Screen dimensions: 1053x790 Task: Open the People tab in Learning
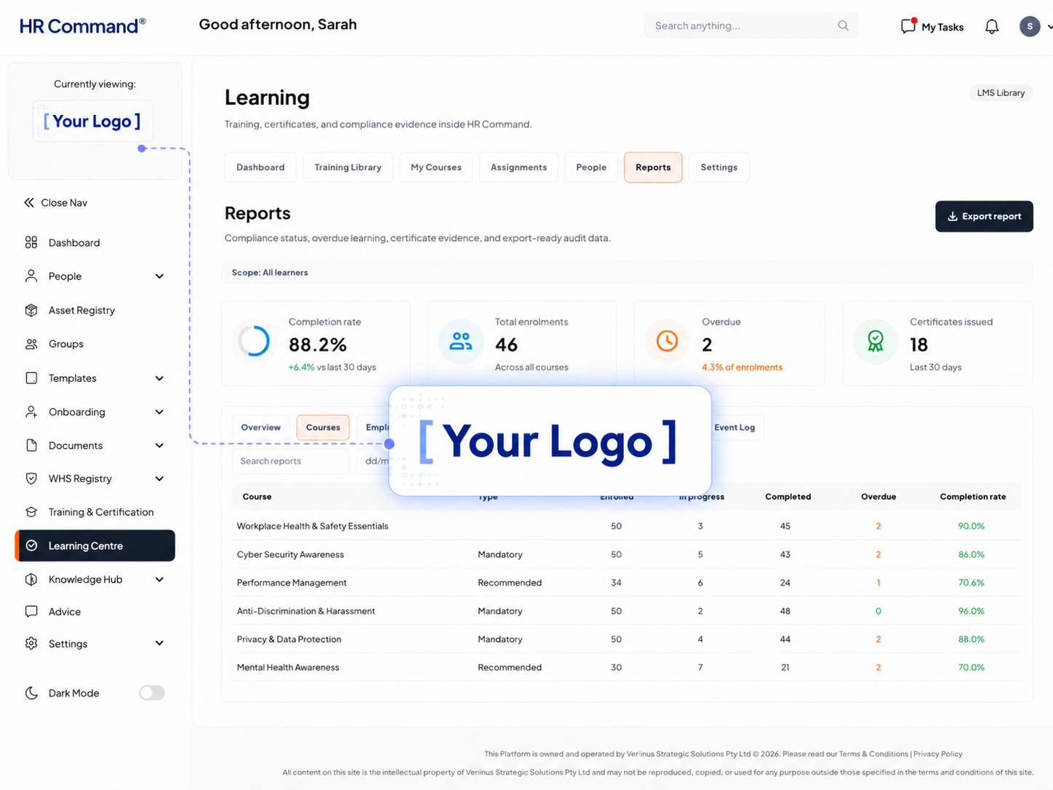pos(591,167)
